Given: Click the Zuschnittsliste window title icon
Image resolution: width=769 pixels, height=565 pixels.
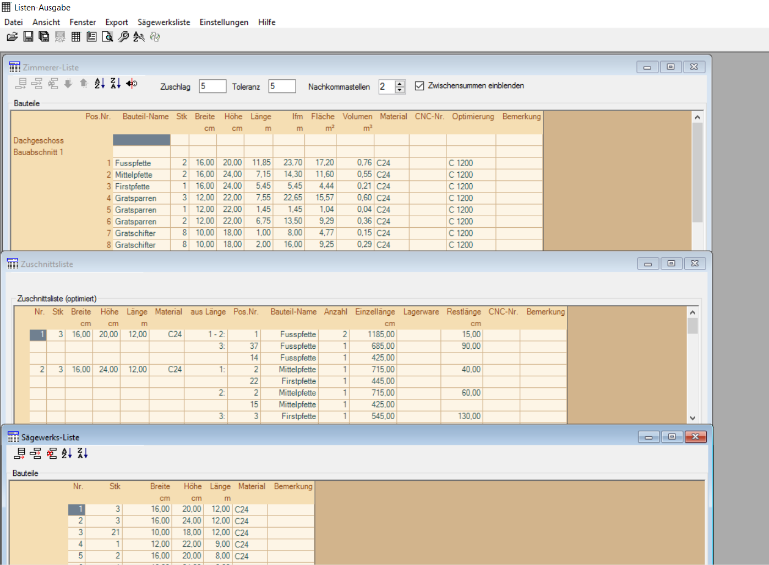Looking at the screenshot, I should point(13,264).
